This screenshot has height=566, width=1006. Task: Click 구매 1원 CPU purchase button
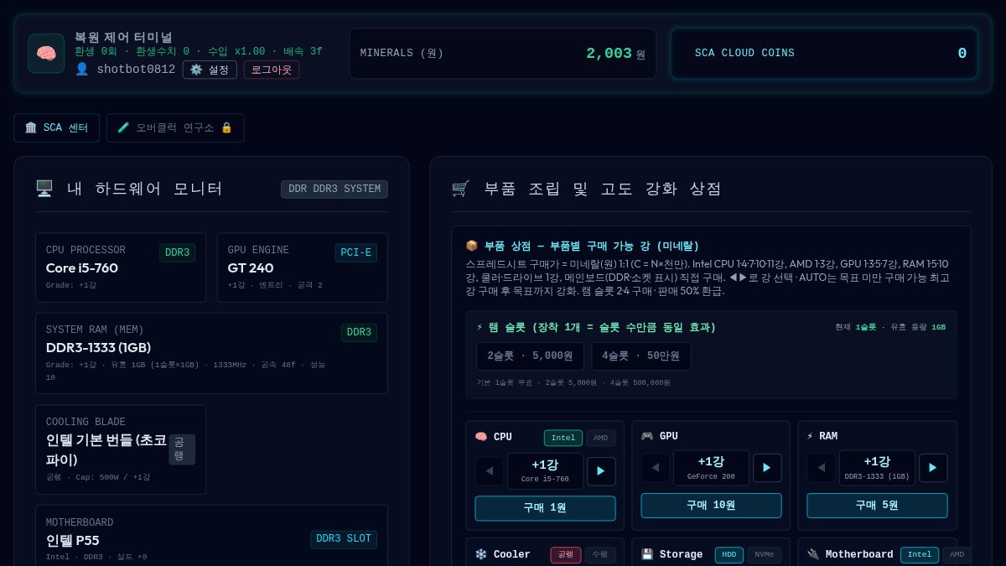tap(545, 508)
